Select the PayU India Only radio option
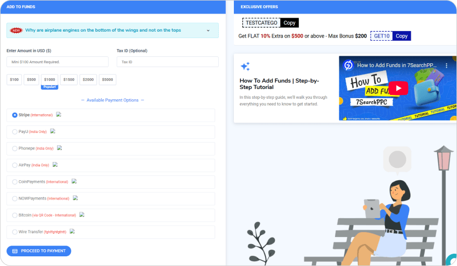This screenshot has width=457, height=266. (x=15, y=132)
